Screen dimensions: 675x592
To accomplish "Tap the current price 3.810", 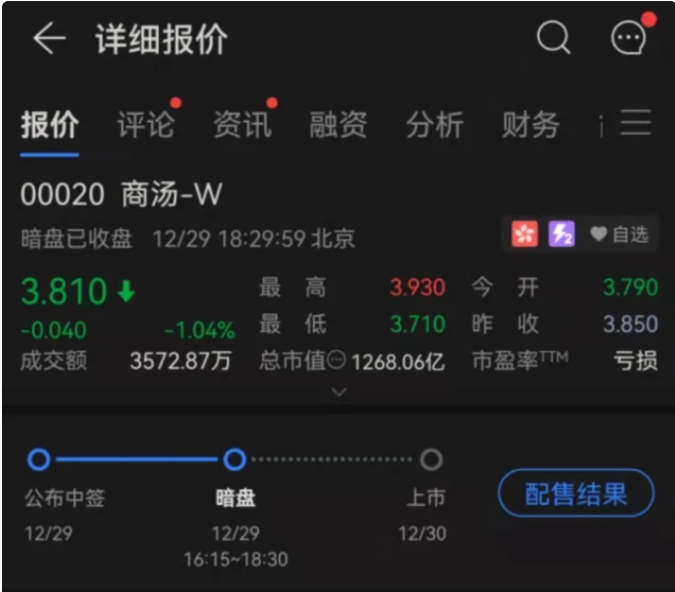I will (x=64, y=292).
